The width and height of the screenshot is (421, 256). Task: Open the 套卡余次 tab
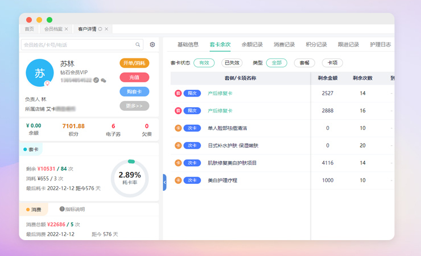pos(220,44)
